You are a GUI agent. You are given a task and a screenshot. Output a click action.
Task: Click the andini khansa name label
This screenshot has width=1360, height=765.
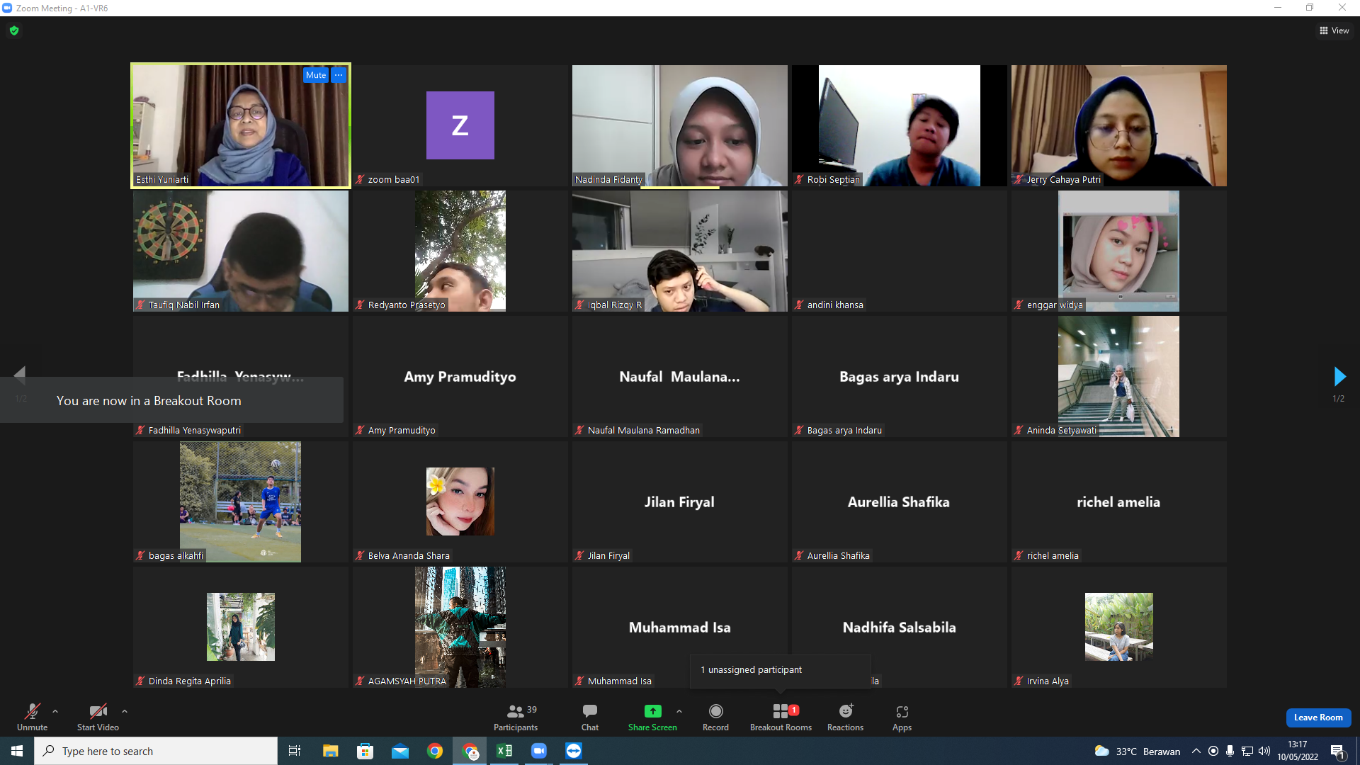pos(835,305)
